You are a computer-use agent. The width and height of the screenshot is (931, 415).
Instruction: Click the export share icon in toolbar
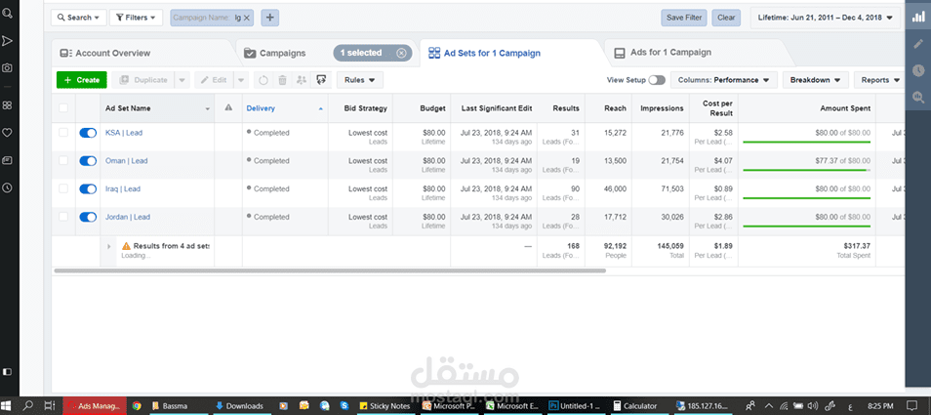pyautogui.click(x=321, y=80)
